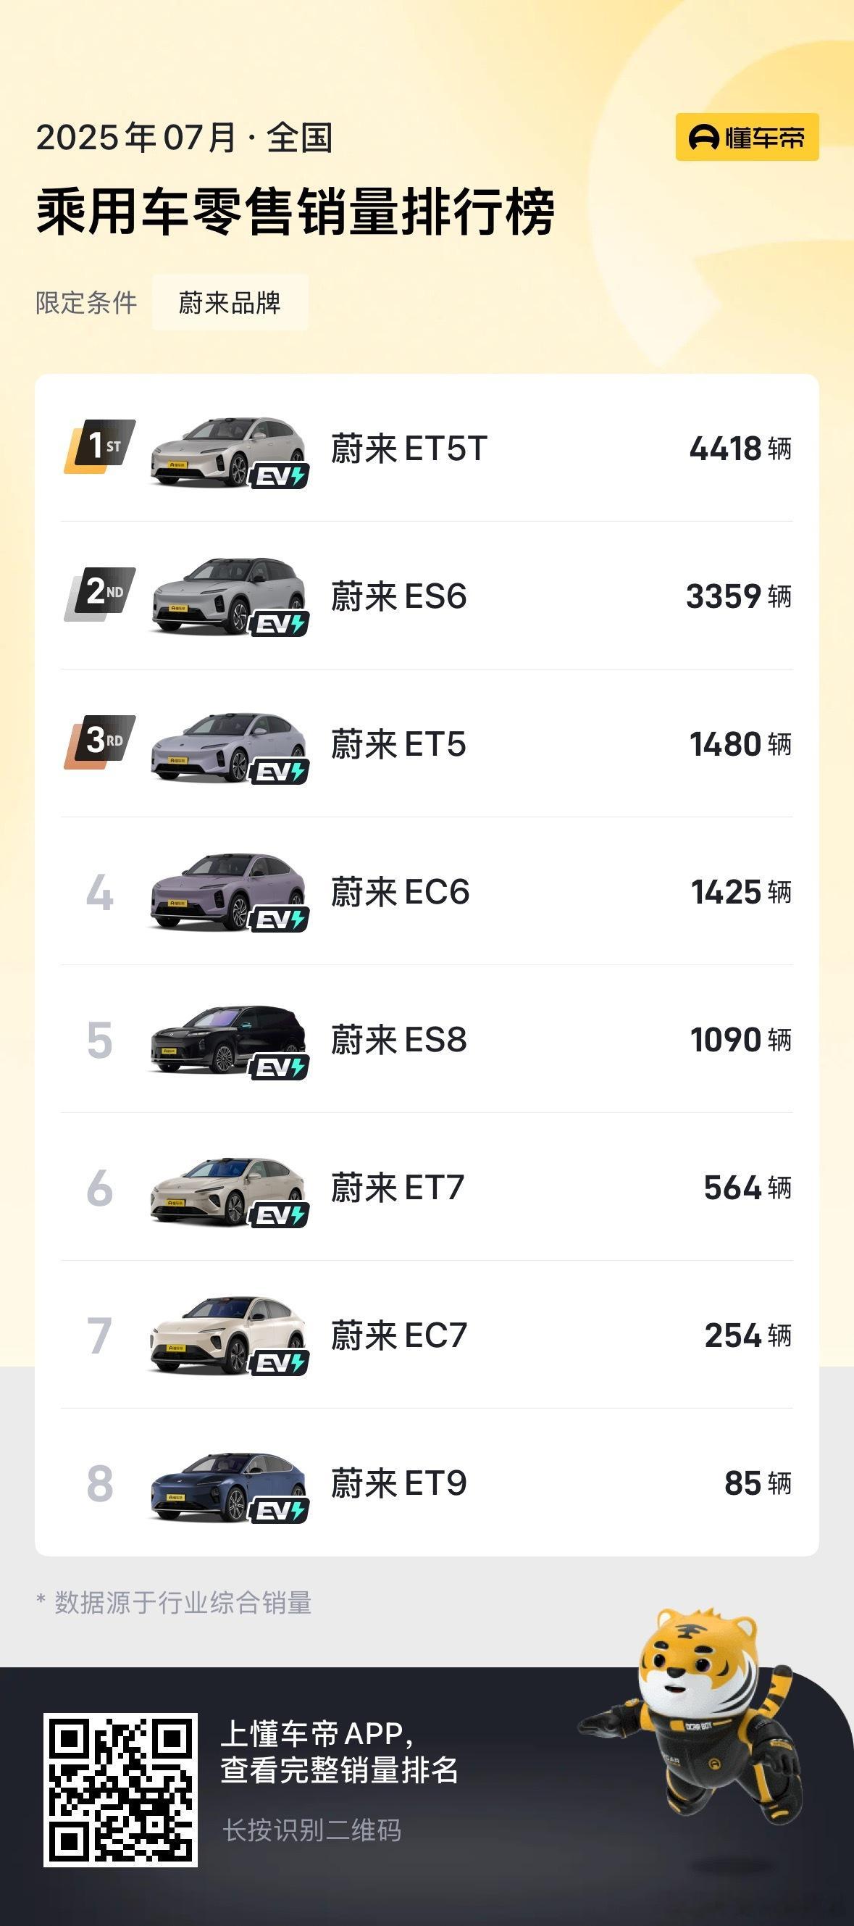Click the 蔚来 EC7 model name
Screen dimensions: 854x1926
(x=399, y=1335)
